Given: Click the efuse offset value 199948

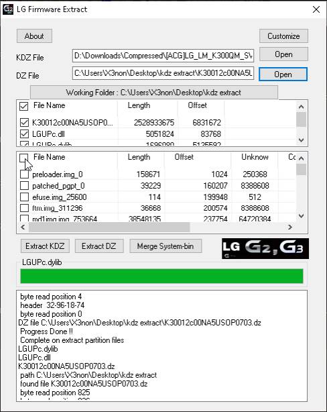Looking at the screenshot, I should 215,197.
